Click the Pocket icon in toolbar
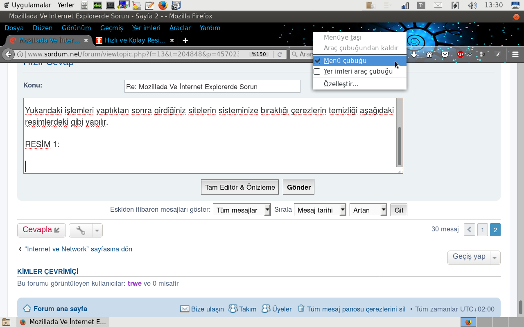This screenshot has height=327, width=524. pos(445,54)
